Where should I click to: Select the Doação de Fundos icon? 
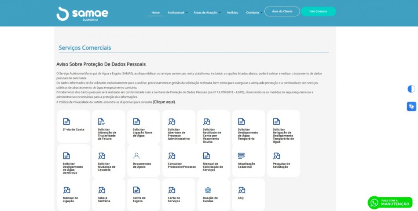[208, 190]
